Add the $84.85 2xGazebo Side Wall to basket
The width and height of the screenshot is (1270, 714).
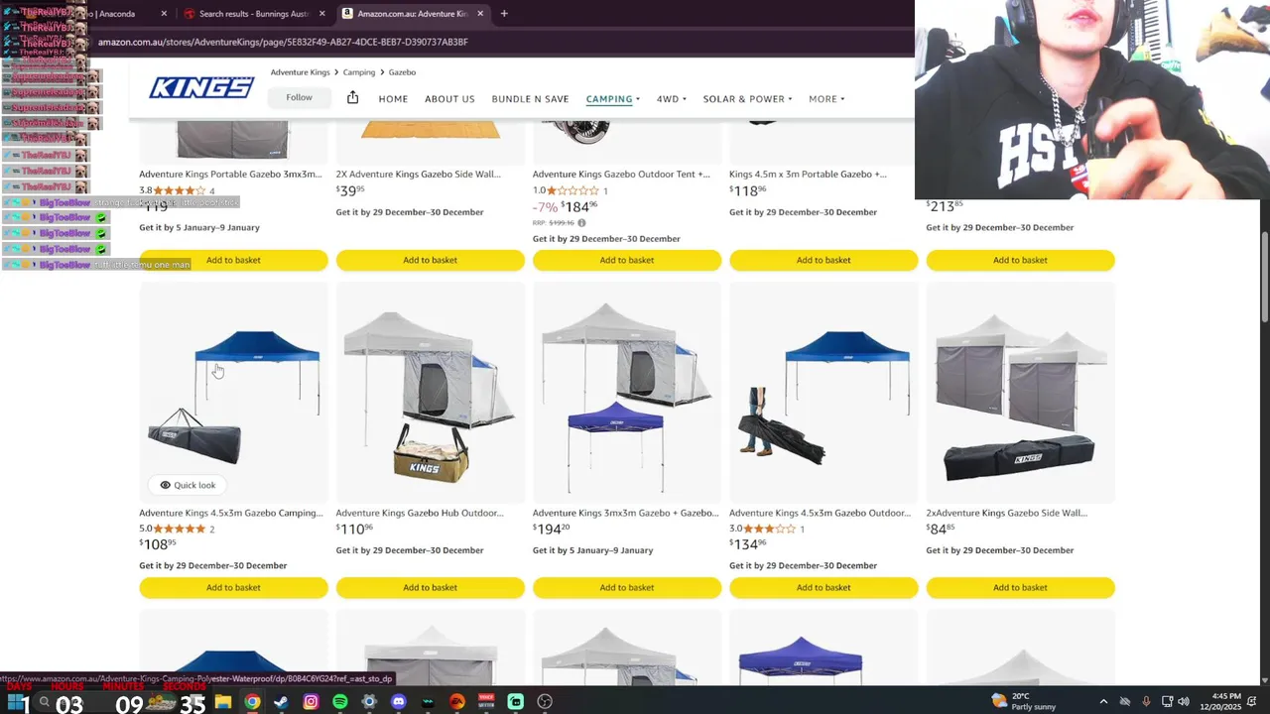pyautogui.click(x=1020, y=587)
